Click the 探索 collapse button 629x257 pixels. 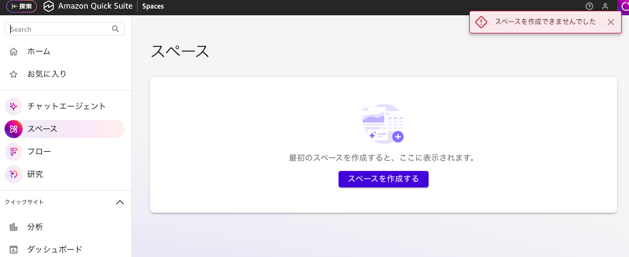pos(22,6)
